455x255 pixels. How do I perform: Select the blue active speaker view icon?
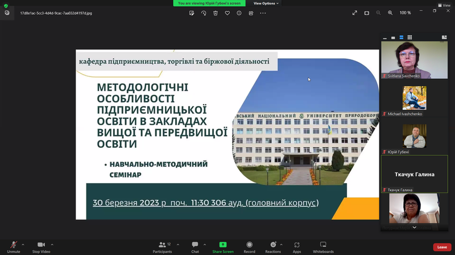point(402,37)
